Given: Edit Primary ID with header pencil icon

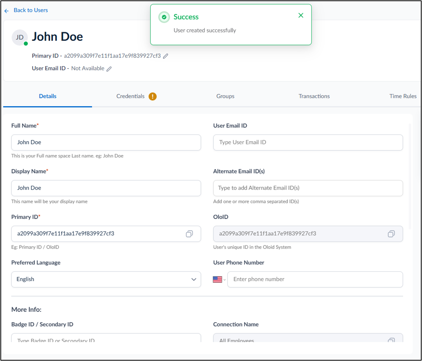Looking at the screenshot, I should pos(166,56).
